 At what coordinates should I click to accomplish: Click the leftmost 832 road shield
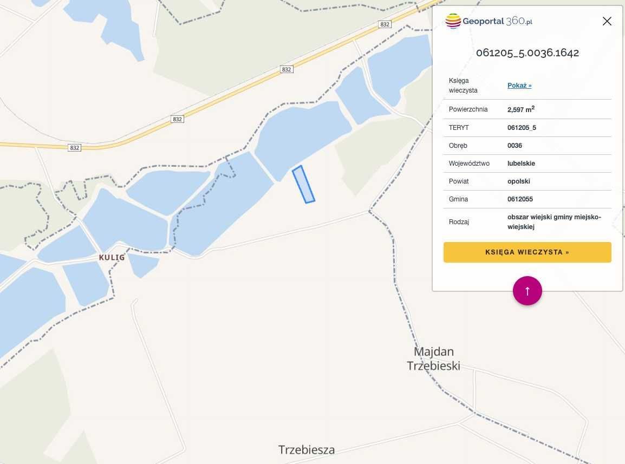click(x=75, y=148)
